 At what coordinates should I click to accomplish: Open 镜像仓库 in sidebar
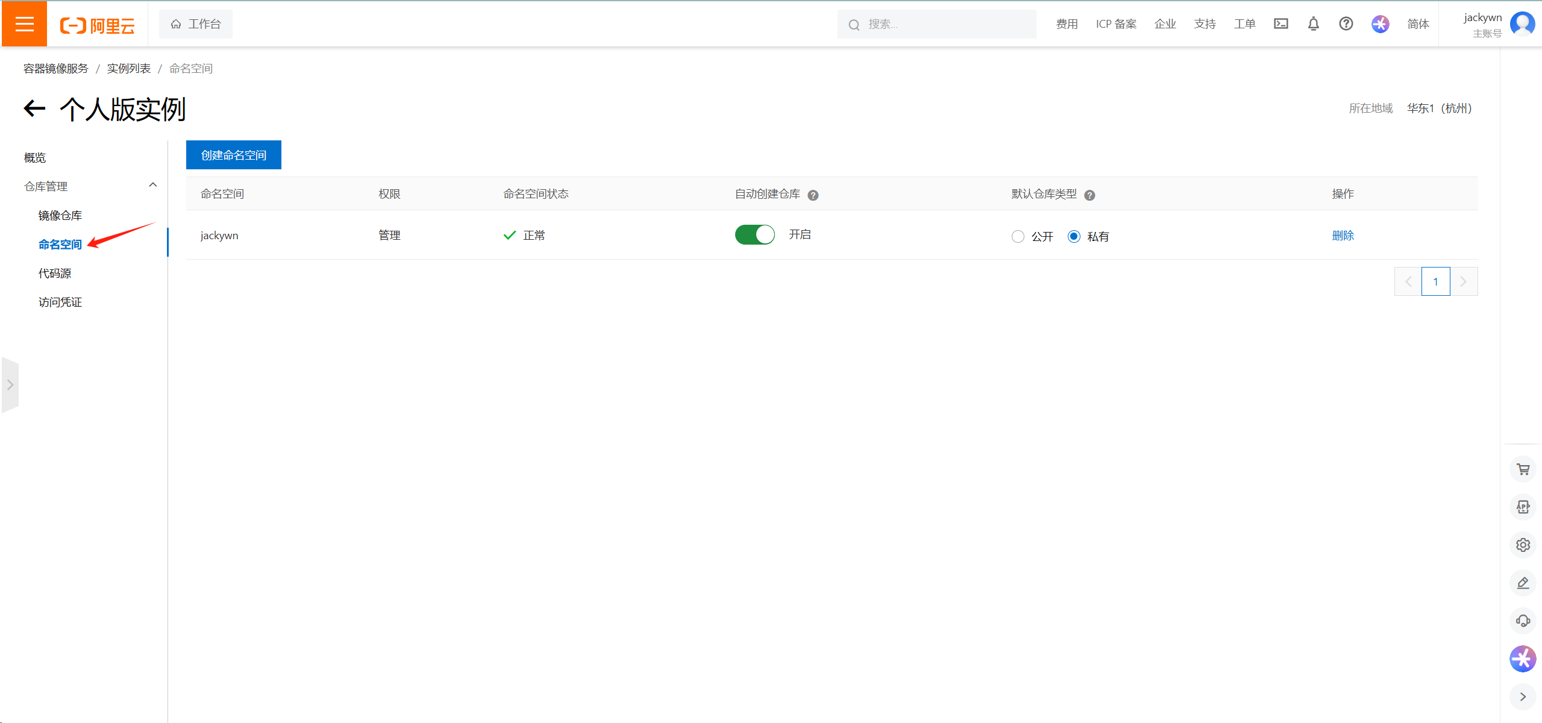[60, 216]
